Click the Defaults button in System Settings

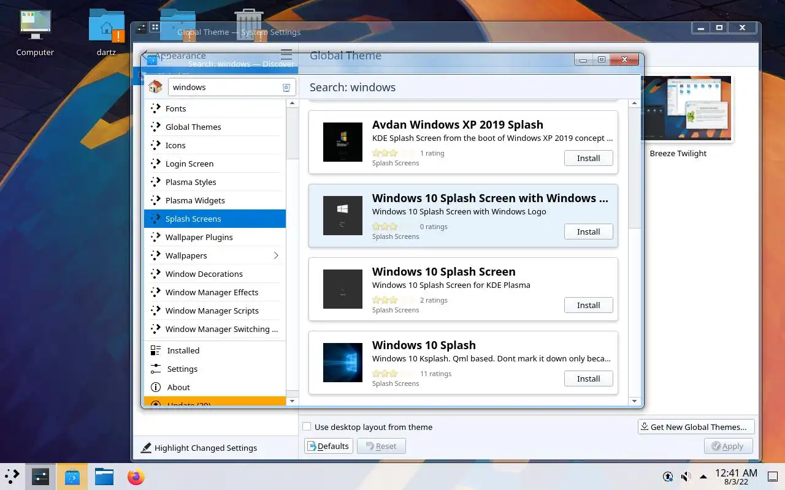[328, 446]
